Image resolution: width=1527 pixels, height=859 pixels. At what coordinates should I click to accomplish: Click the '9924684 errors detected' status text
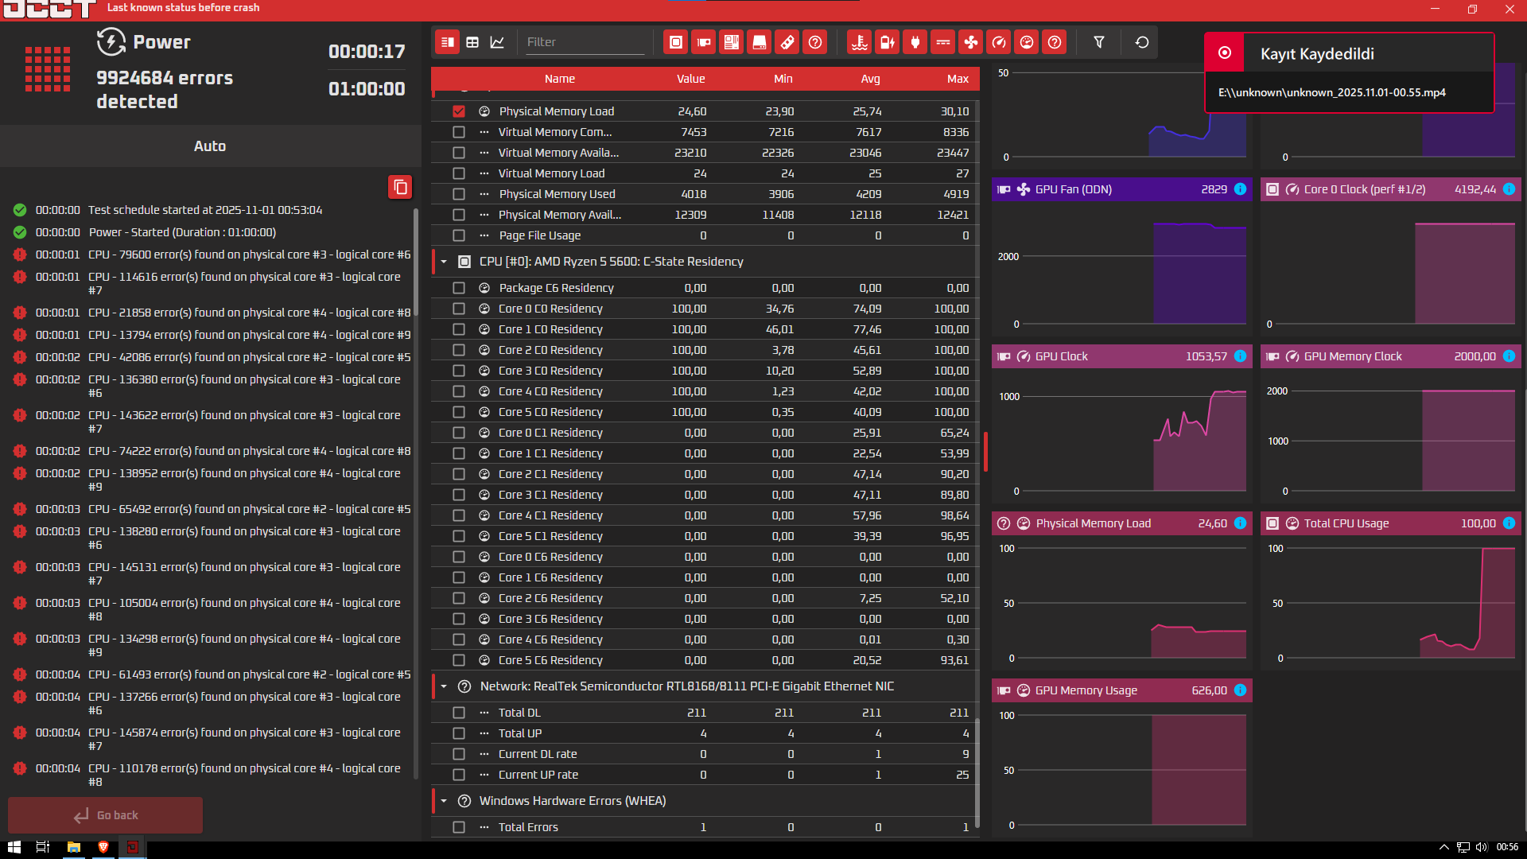pyautogui.click(x=165, y=90)
